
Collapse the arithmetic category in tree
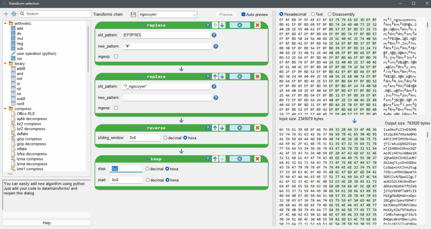tap(5, 23)
